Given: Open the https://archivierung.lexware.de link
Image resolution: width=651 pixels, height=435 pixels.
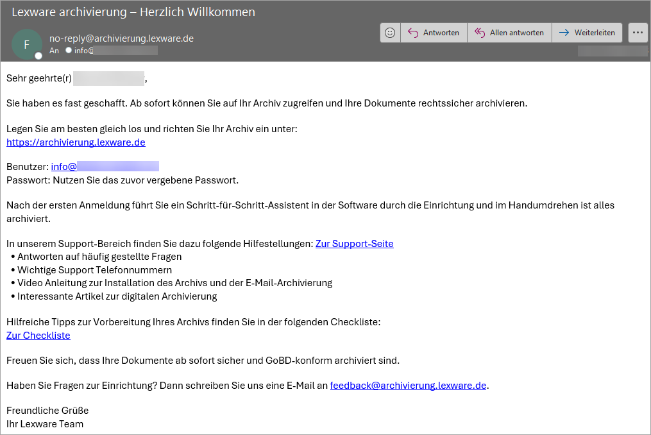Looking at the screenshot, I should click(76, 142).
